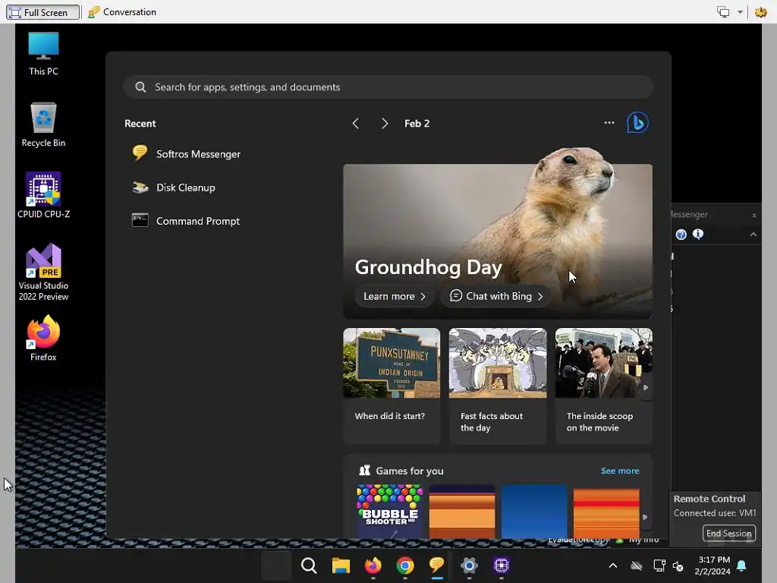Viewport: 777px width, 583px height.
Task: Click the muted volume tray icon
Action: point(678,566)
